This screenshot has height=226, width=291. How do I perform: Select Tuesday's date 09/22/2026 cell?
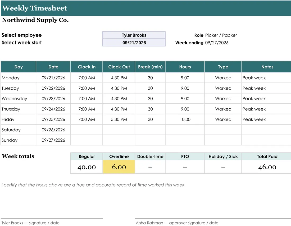click(x=53, y=88)
